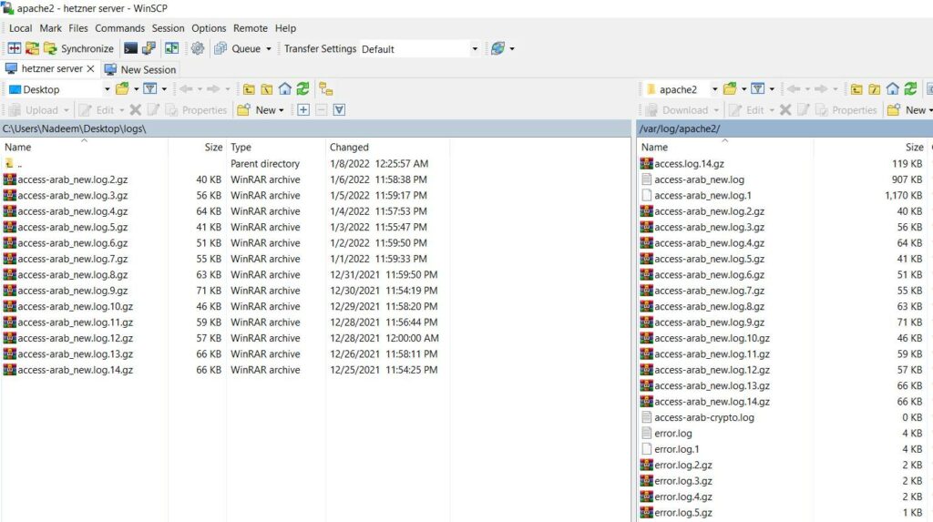Screen dimensions: 933x522
Task: Sort local files by Changed column header
Action: pos(387,147)
